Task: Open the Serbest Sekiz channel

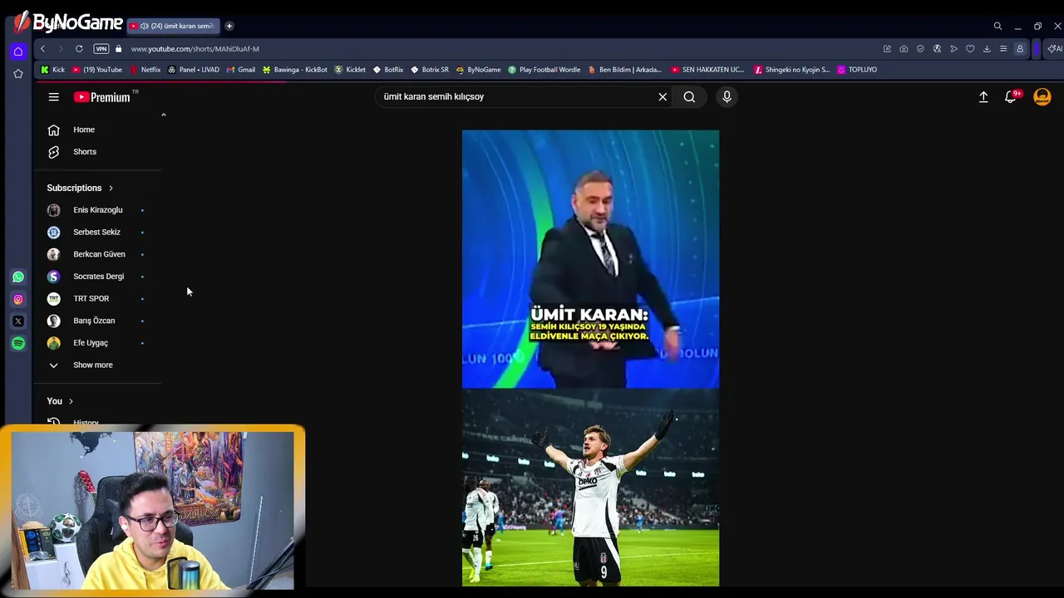Action: click(x=97, y=233)
